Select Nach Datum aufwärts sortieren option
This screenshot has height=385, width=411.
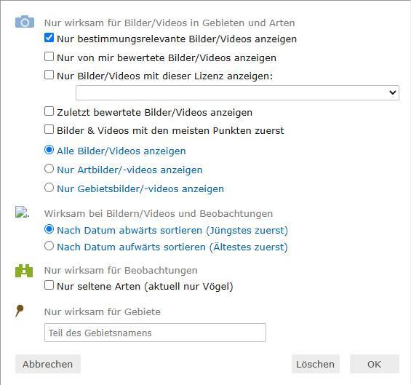[49, 246]
